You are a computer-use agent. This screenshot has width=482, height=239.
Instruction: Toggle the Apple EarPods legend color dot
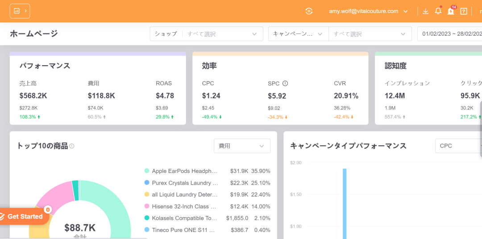(x=147, y=171)
